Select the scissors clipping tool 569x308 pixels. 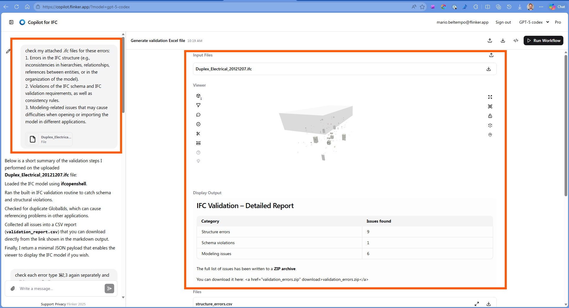coord(198,134)
